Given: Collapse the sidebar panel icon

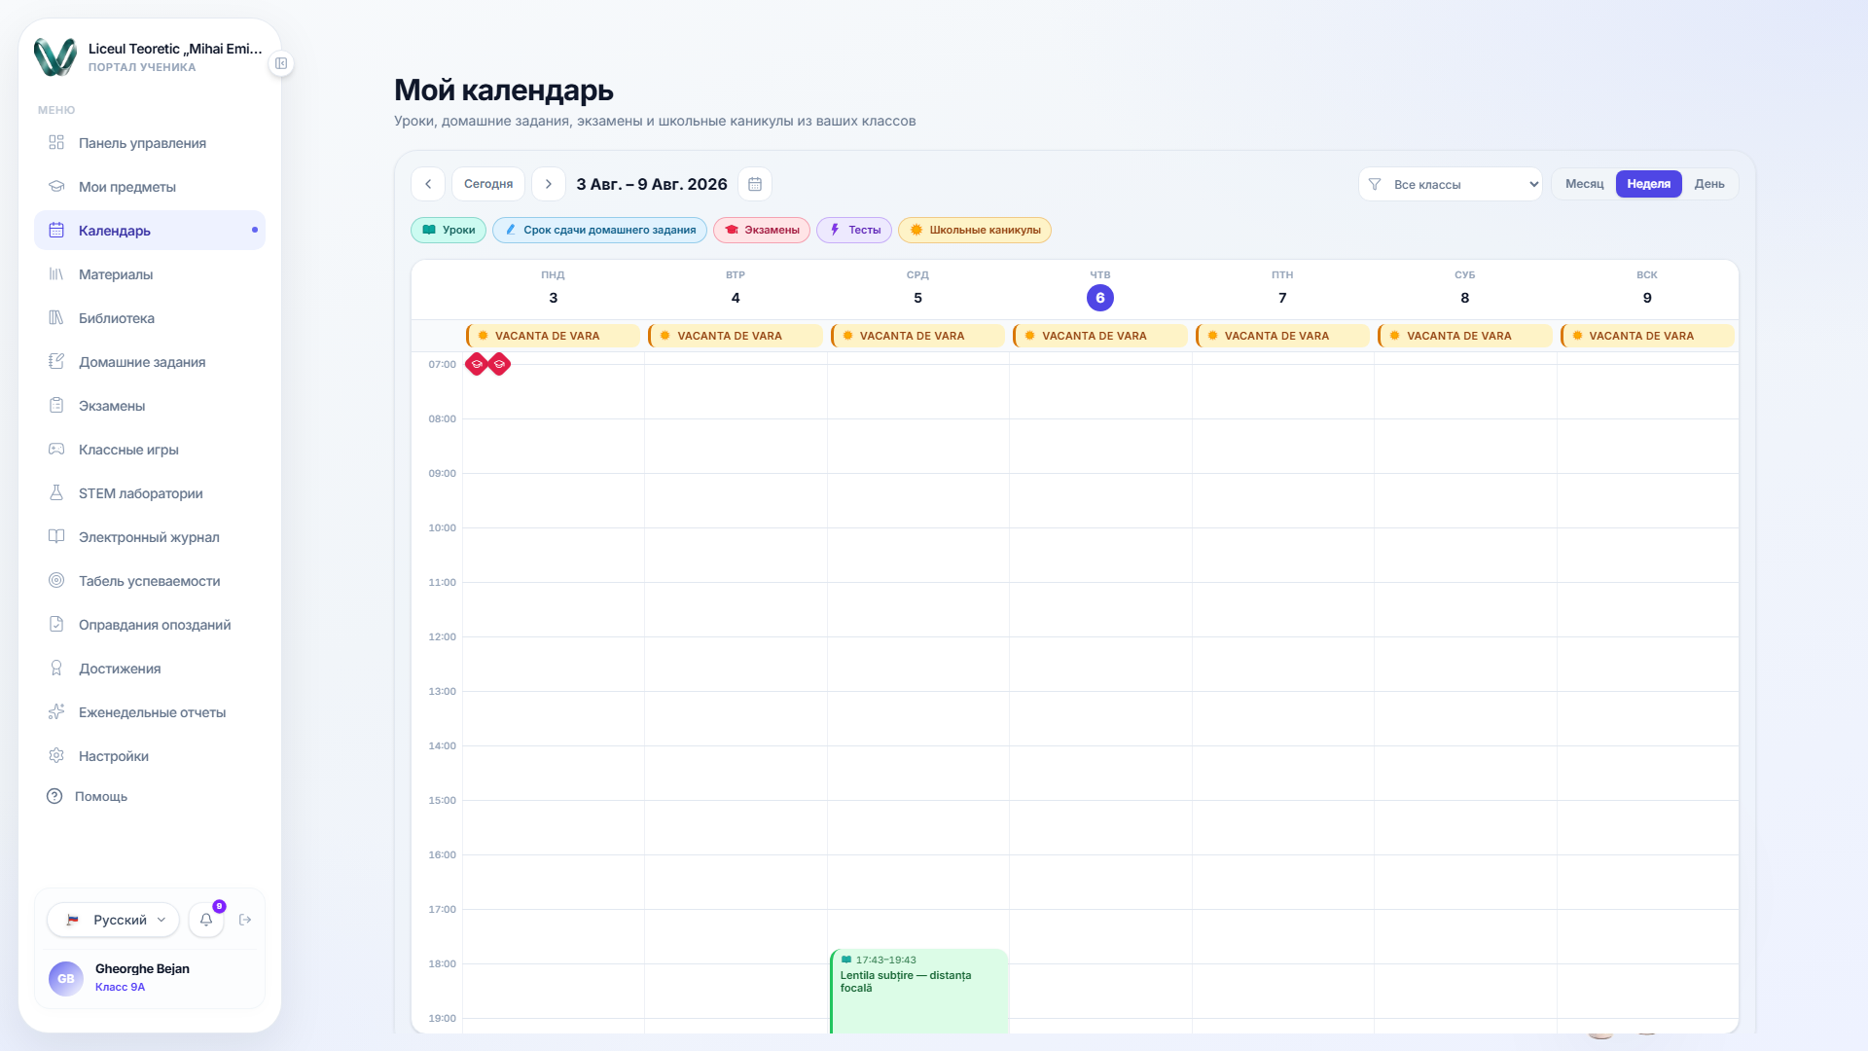Looking at the screenshot, I should [x=281, y=63].
